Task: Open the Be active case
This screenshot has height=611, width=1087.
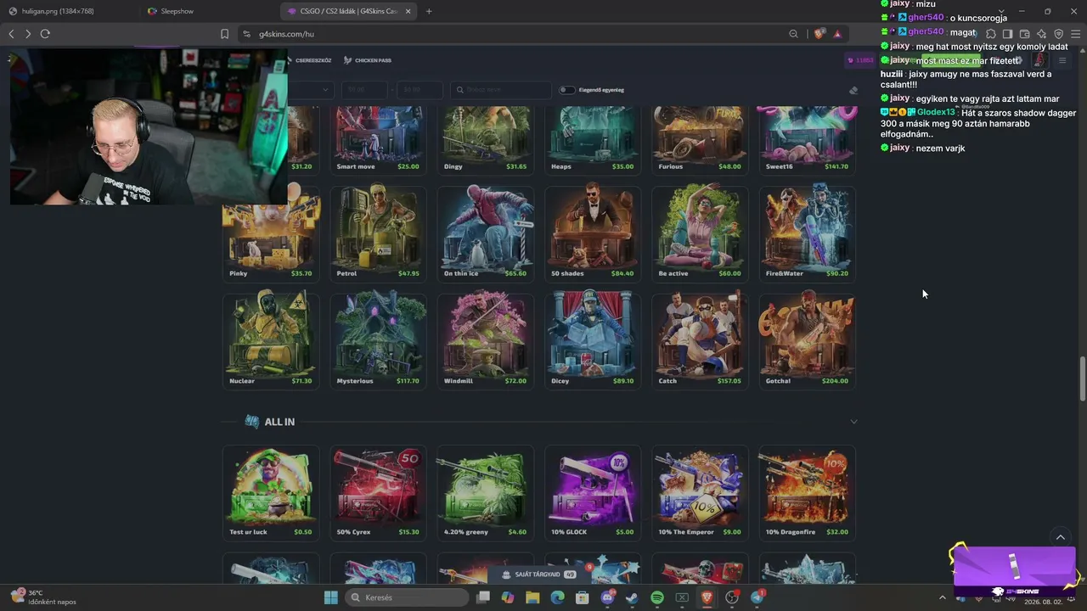Action: pos(700,233)
